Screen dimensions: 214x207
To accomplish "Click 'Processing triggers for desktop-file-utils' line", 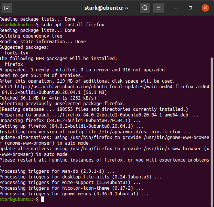I will 81,177.
